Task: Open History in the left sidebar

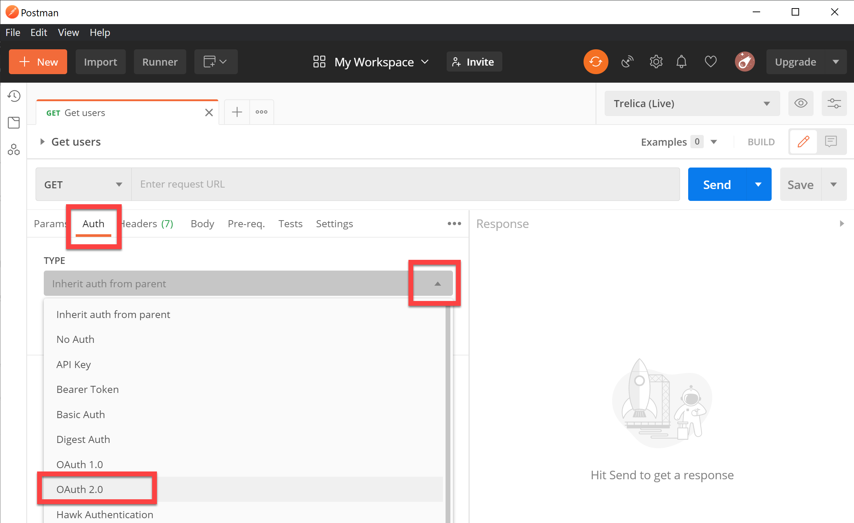Action: 14,96
